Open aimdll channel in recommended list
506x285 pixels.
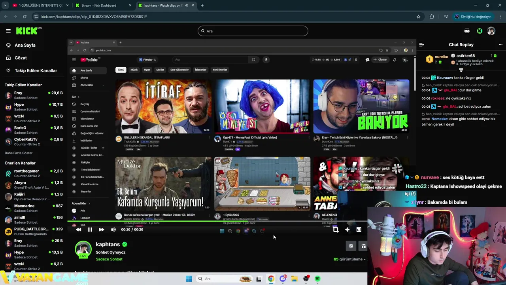(34, 220)
